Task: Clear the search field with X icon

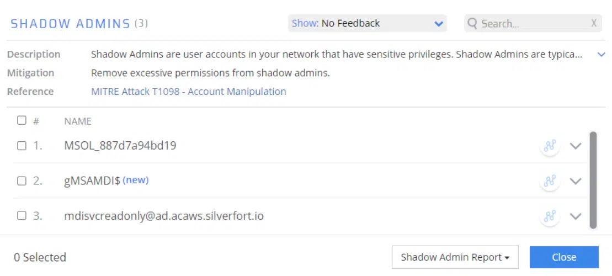Action: pyautogui.click(x=594, y=23)
